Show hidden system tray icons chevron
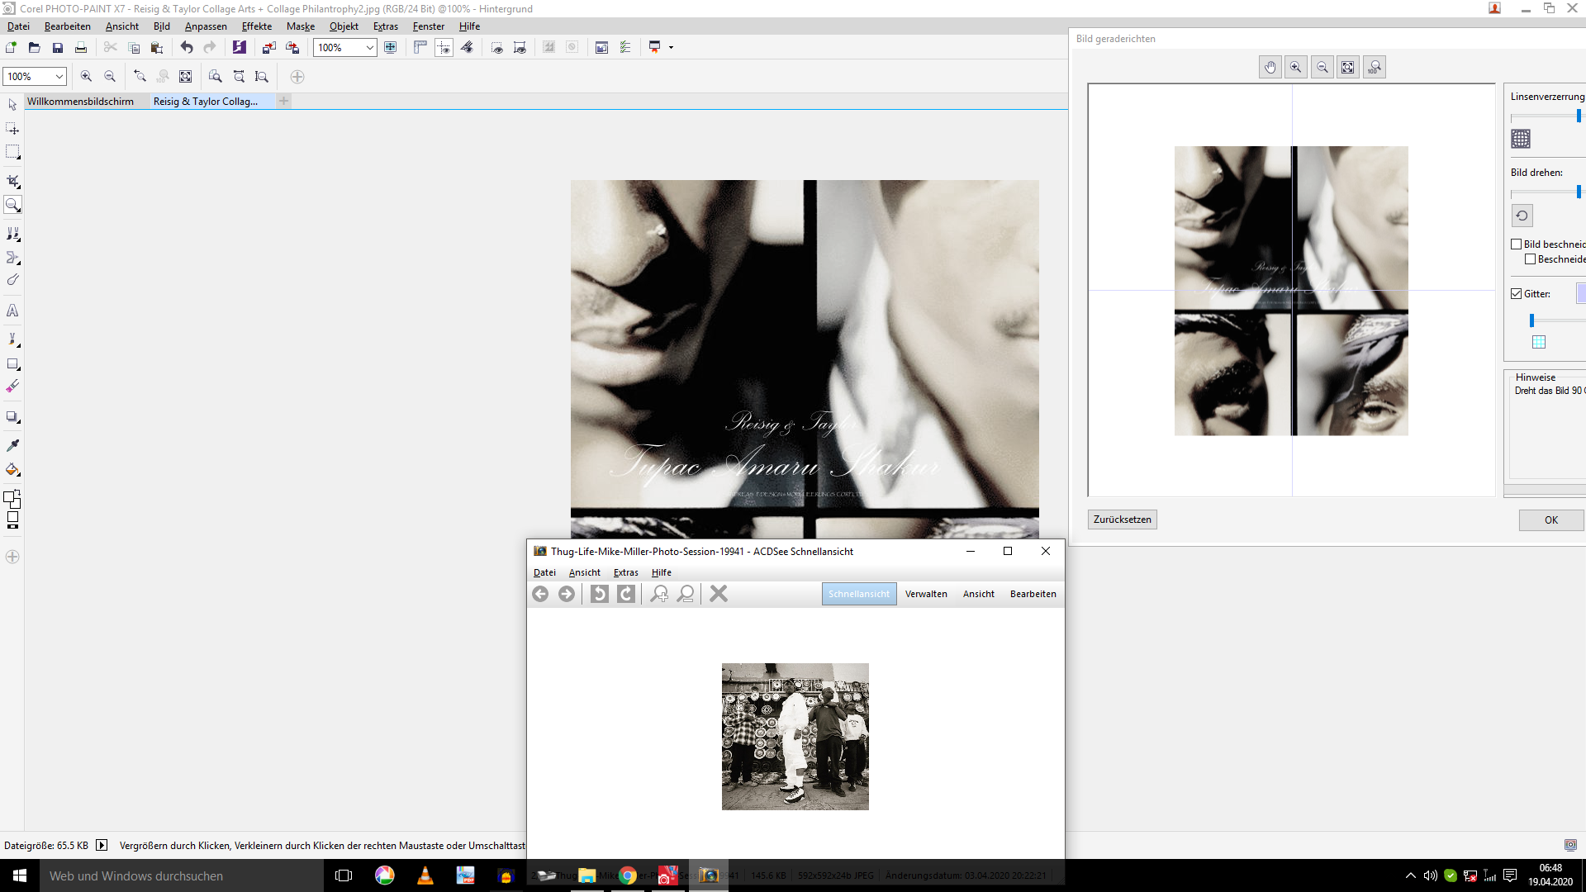 point(1411,875)
